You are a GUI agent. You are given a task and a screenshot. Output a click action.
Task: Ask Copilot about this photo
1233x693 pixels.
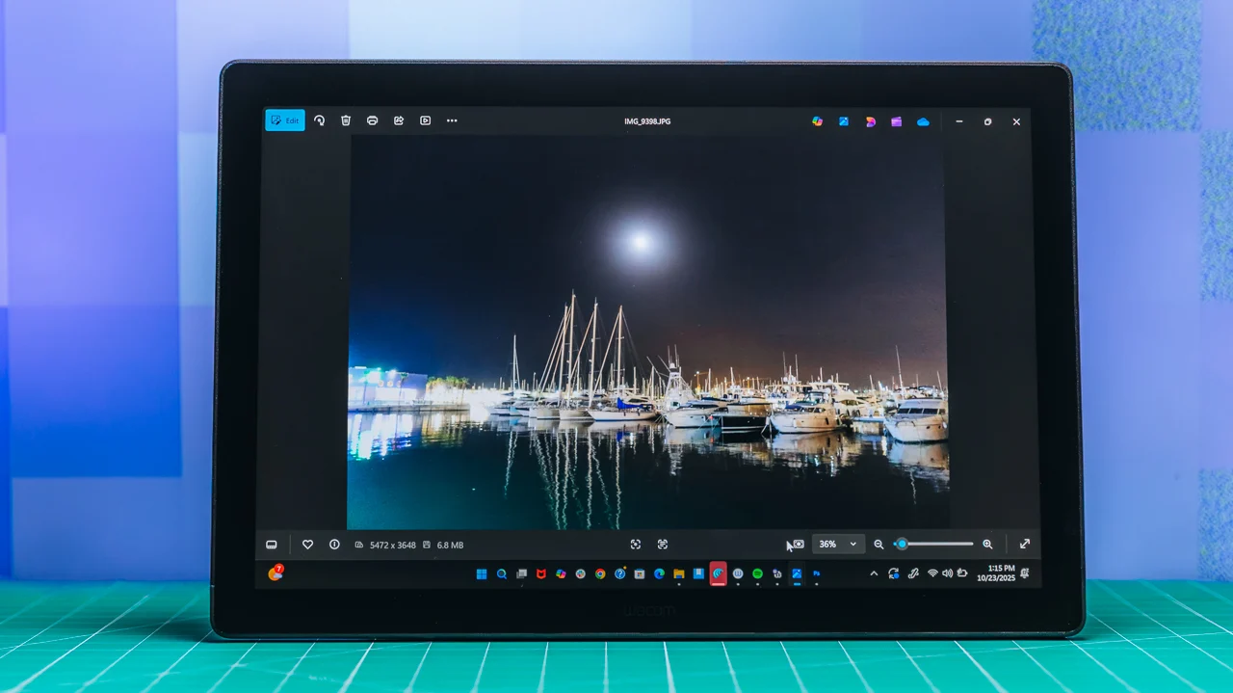point(817,121)
